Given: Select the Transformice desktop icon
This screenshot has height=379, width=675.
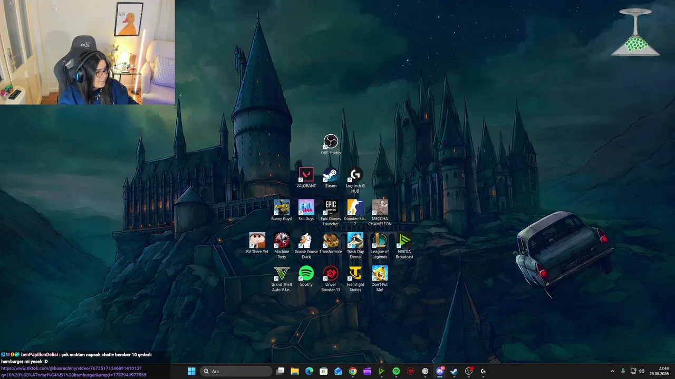Looking at the screenshot, I should pos(331,244).
